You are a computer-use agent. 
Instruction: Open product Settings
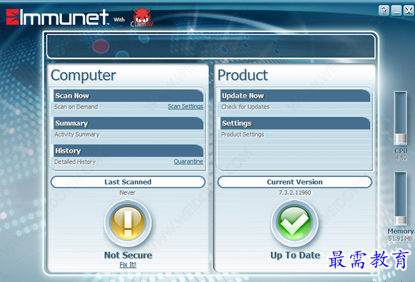(x=295, y=123)
